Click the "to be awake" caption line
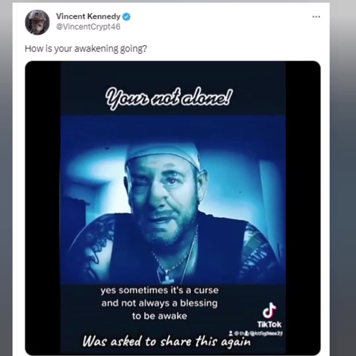Image resolution: width=356 pixels, height=356 pixels. (160, 316)
